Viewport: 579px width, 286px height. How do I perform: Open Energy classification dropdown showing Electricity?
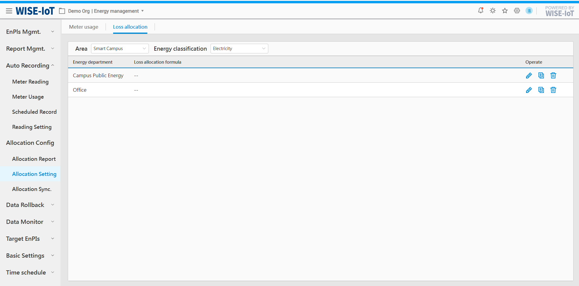pos(239,49)
